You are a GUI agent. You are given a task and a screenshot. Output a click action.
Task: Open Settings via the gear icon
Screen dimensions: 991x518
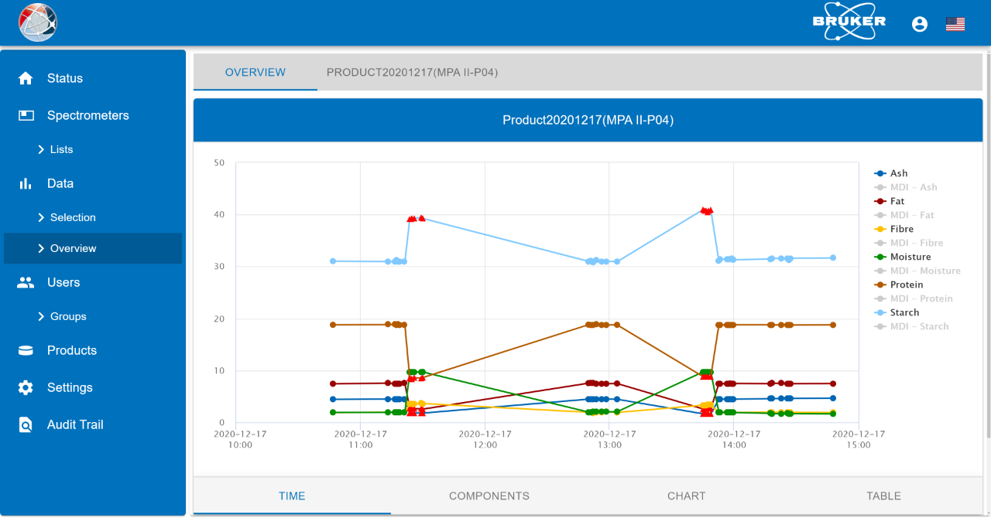[26, 387]
